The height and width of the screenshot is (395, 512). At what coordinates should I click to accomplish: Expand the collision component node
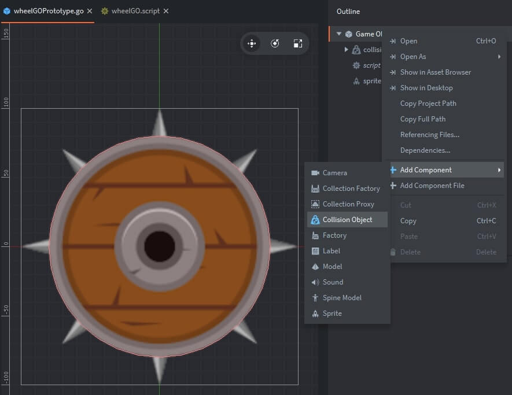347,49
